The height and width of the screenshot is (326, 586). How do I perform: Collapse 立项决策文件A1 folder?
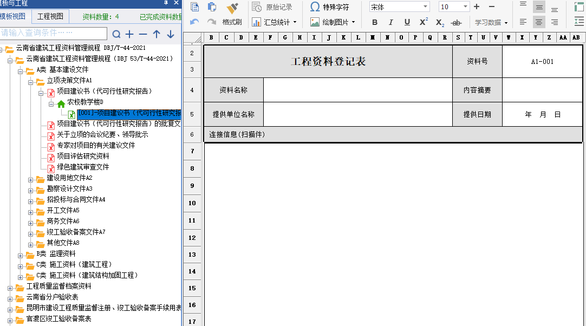click(x=31, y=82)
